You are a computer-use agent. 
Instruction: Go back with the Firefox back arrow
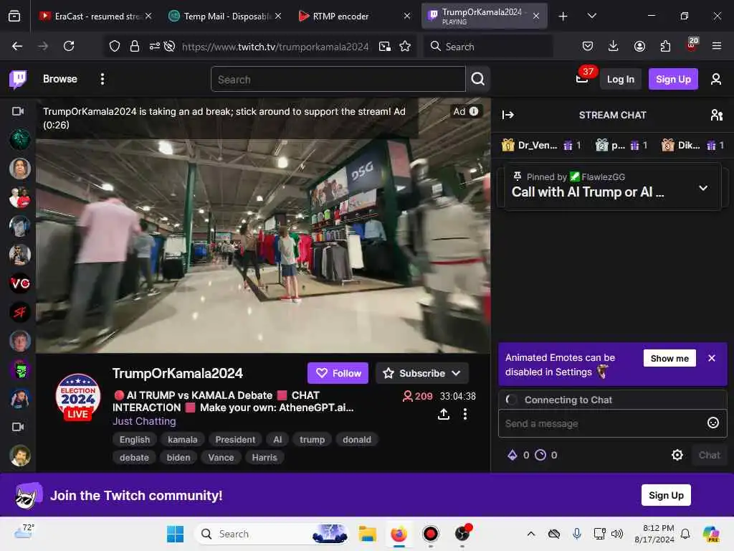17,46
